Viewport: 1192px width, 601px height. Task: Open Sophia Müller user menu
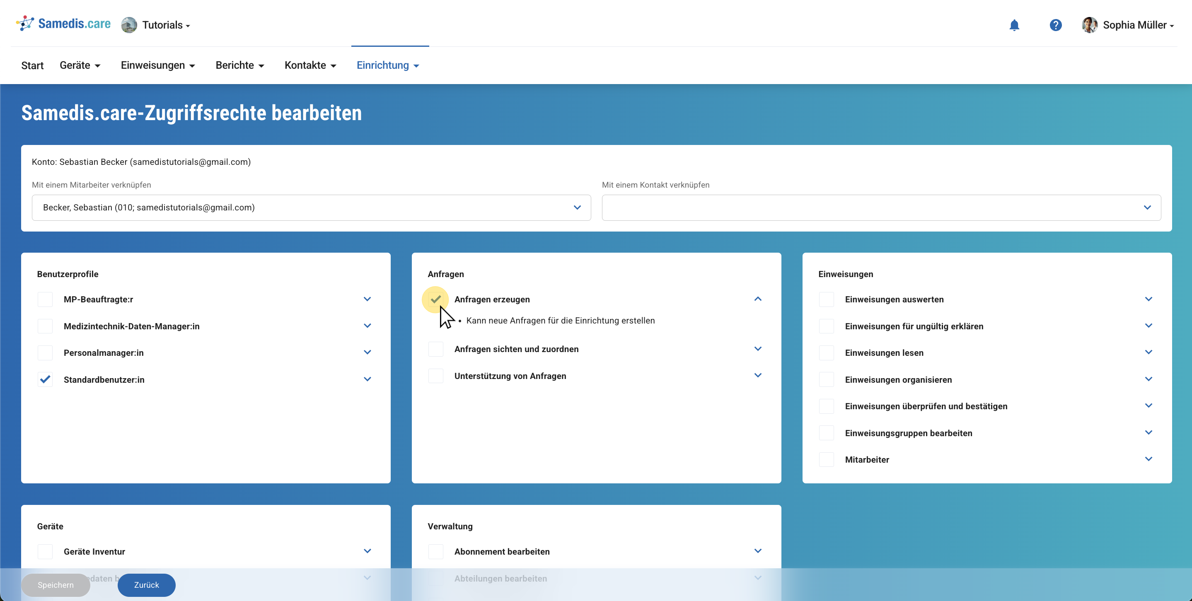coord(1138,25)
